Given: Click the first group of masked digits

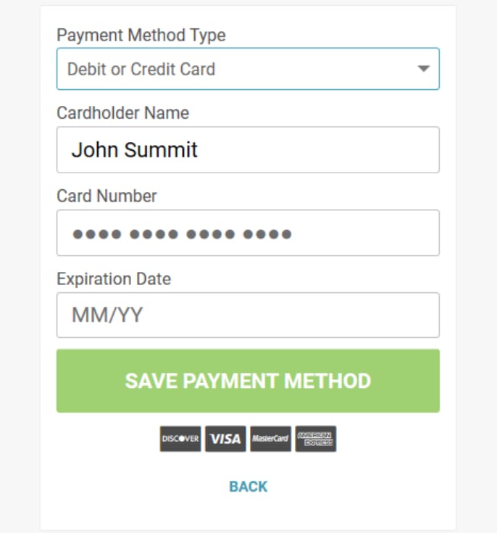Looking at the screenshot, I should (97, 234).
